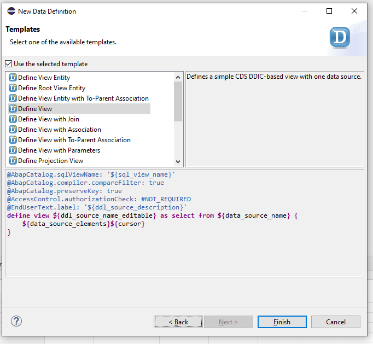
Task: Open the help question mark icon
Action: point(16,322)
